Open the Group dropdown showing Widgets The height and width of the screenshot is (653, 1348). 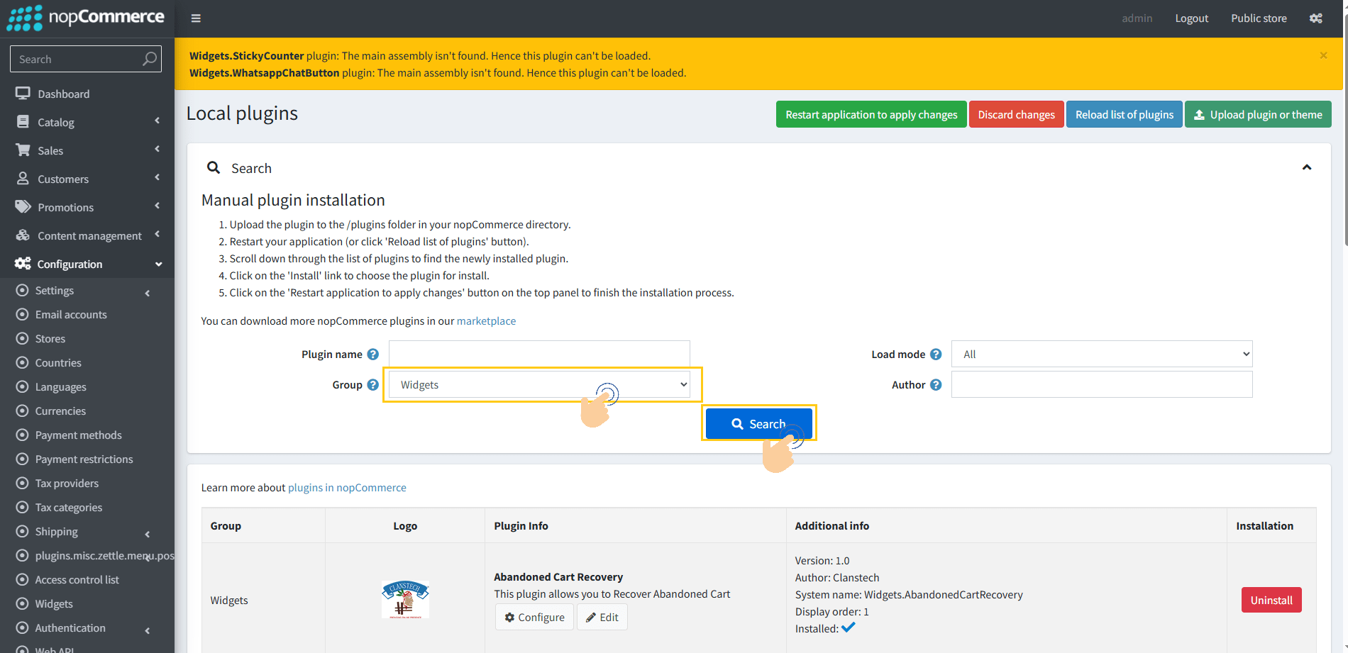(539, 385)
